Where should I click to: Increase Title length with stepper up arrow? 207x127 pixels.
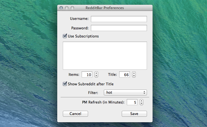pos(134,73)
